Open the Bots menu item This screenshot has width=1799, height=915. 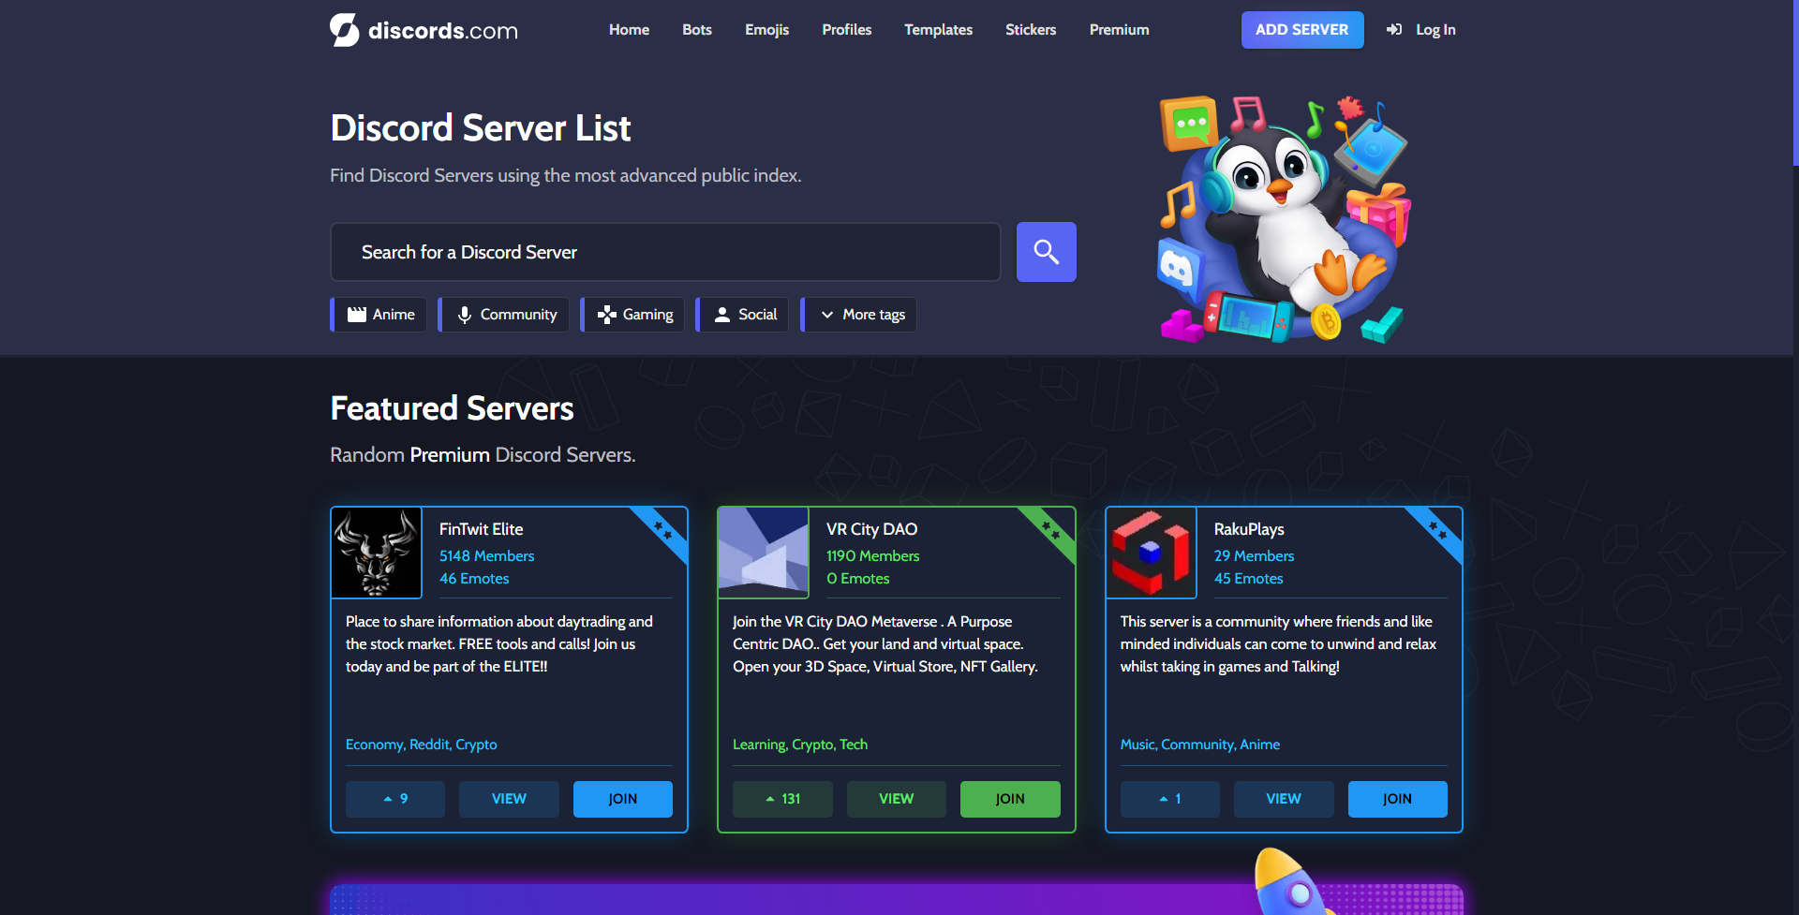696,30
